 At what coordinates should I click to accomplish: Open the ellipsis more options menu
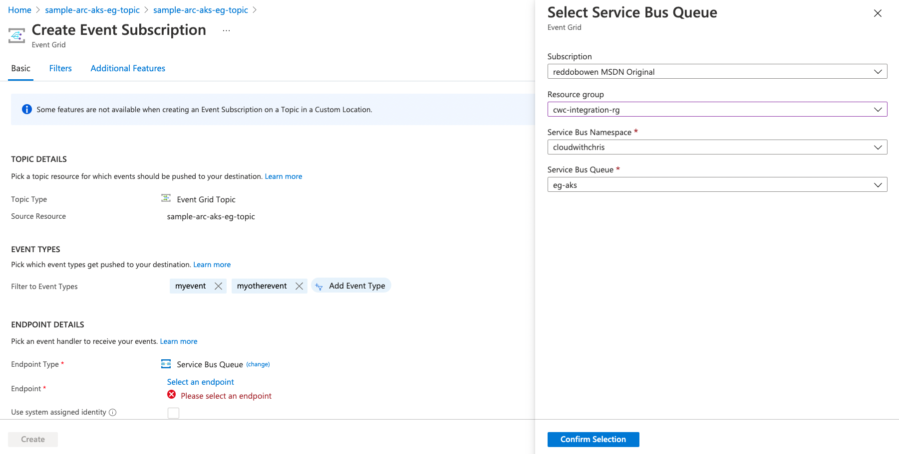pos(227,31)
